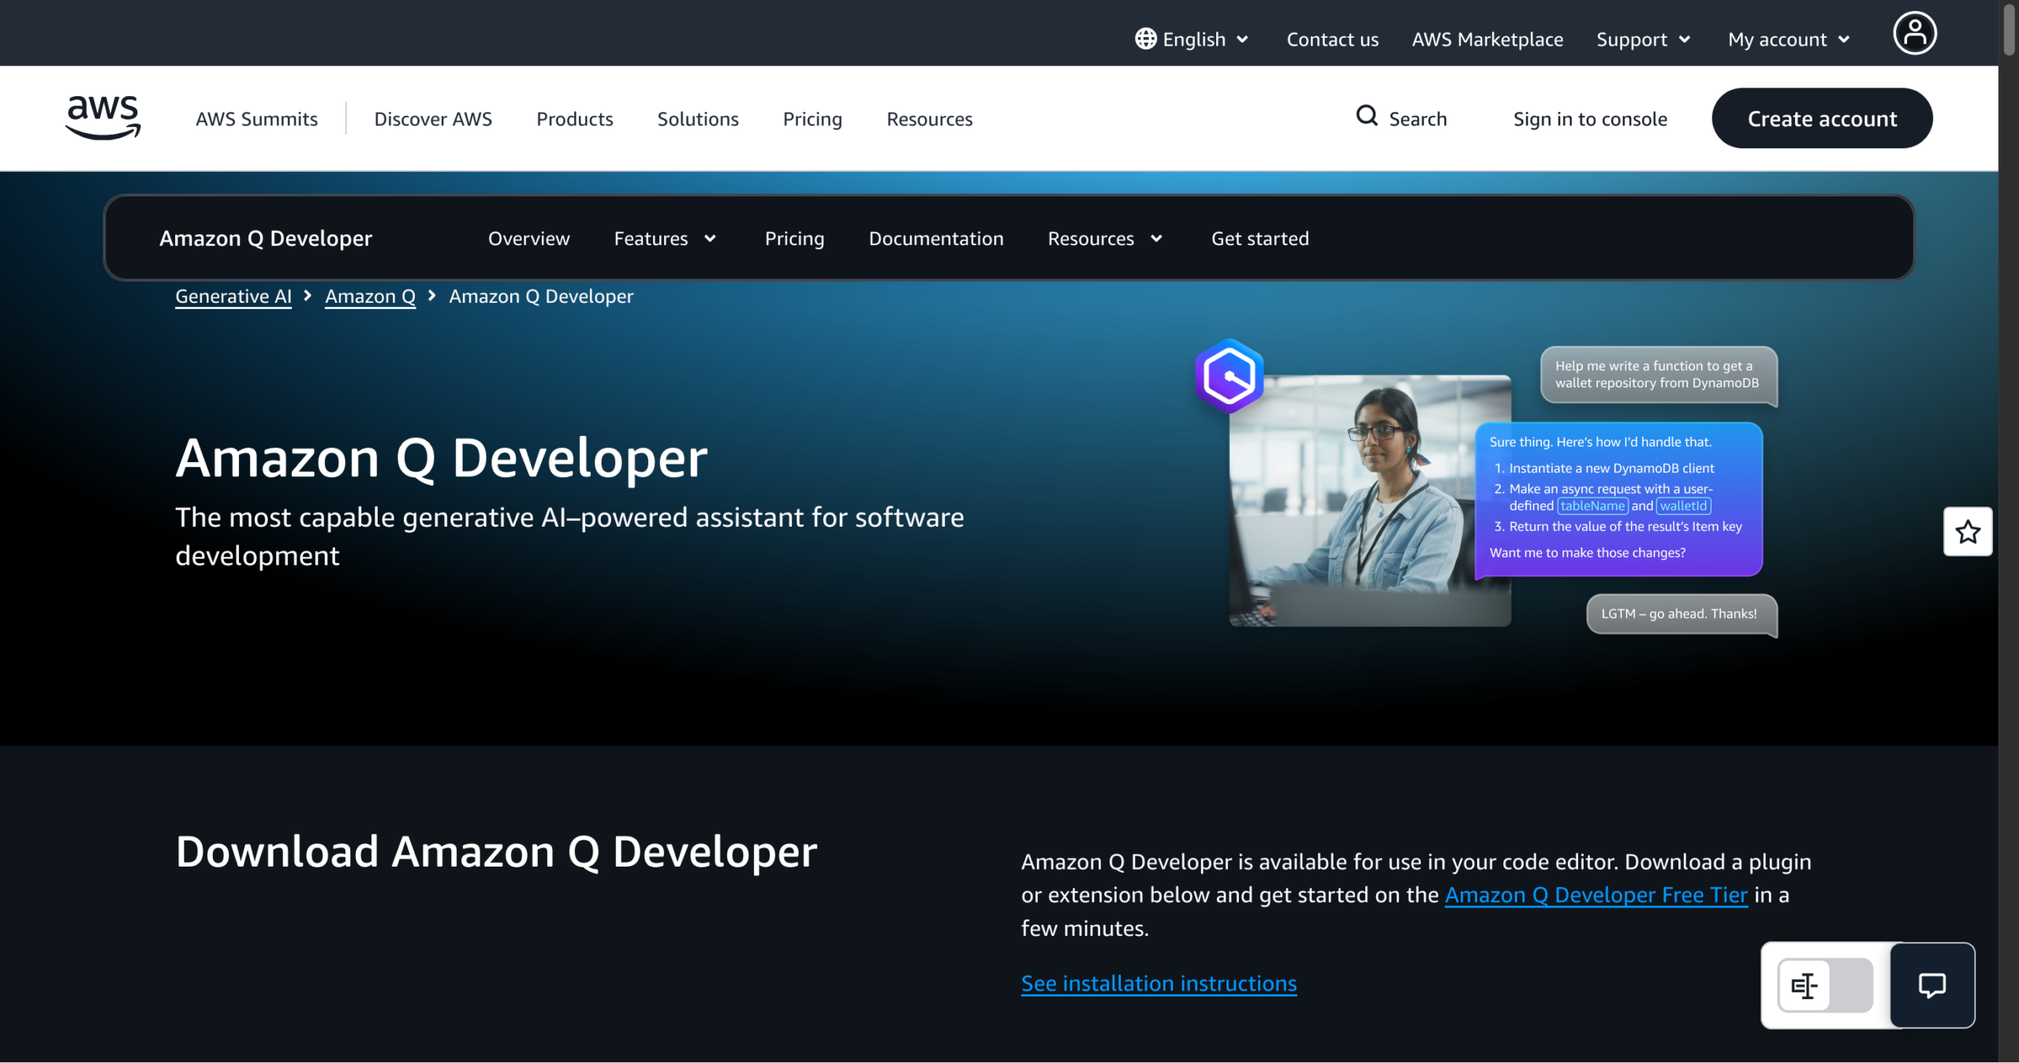Toggle the layout switch at bottom right
This screenshot has width=2019, height=1063.
tap(1825, 985)
